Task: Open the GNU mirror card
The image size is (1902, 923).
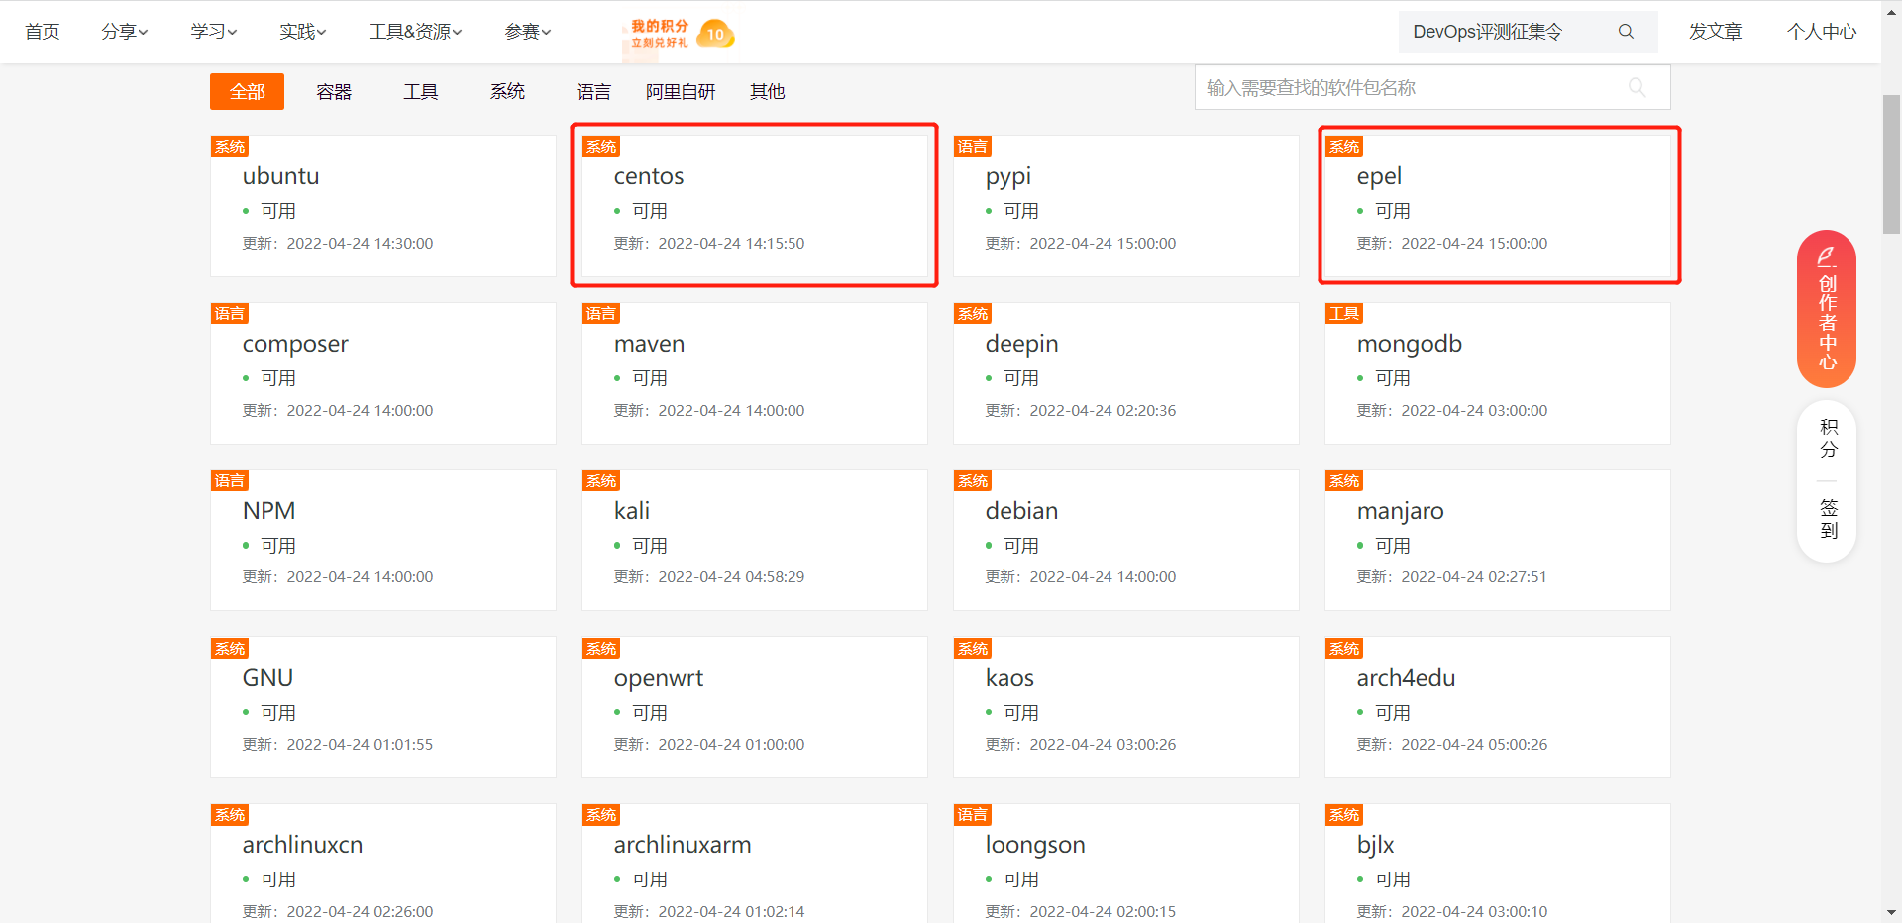Action: pos(382,707)
